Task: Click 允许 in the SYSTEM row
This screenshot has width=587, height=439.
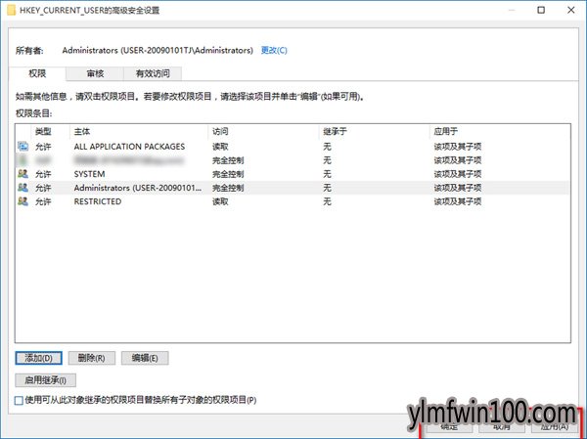Action: tap(43, 174)
